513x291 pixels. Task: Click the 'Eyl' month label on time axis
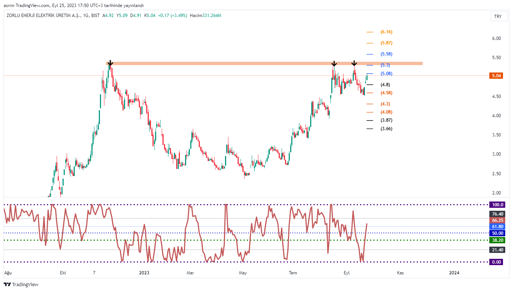point(347,273)
